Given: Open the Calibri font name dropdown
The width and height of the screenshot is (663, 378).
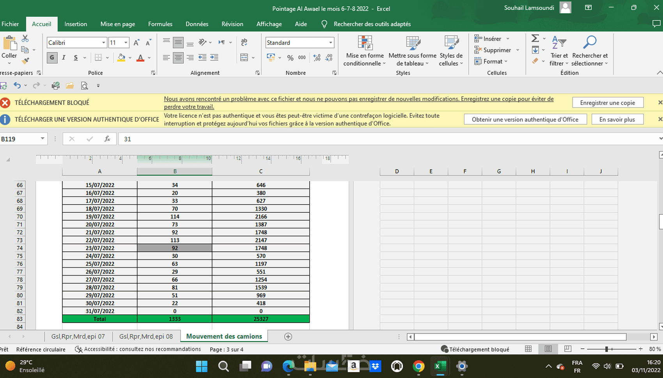Looking at the screenshot, I should click(x=104, y=42).
